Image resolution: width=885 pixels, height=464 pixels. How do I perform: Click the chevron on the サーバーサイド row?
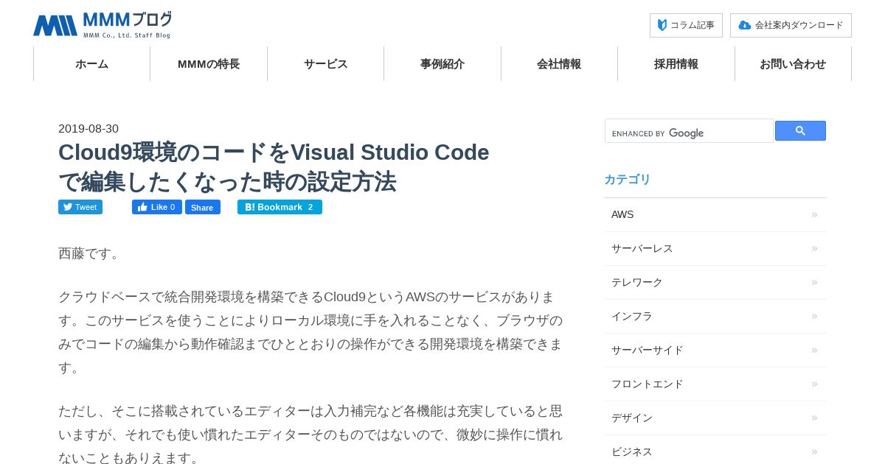tap(814, 350)
